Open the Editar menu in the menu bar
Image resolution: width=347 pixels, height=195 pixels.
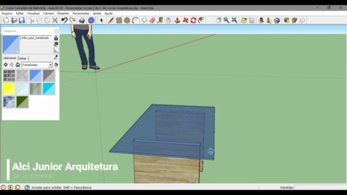coord(20,14)
